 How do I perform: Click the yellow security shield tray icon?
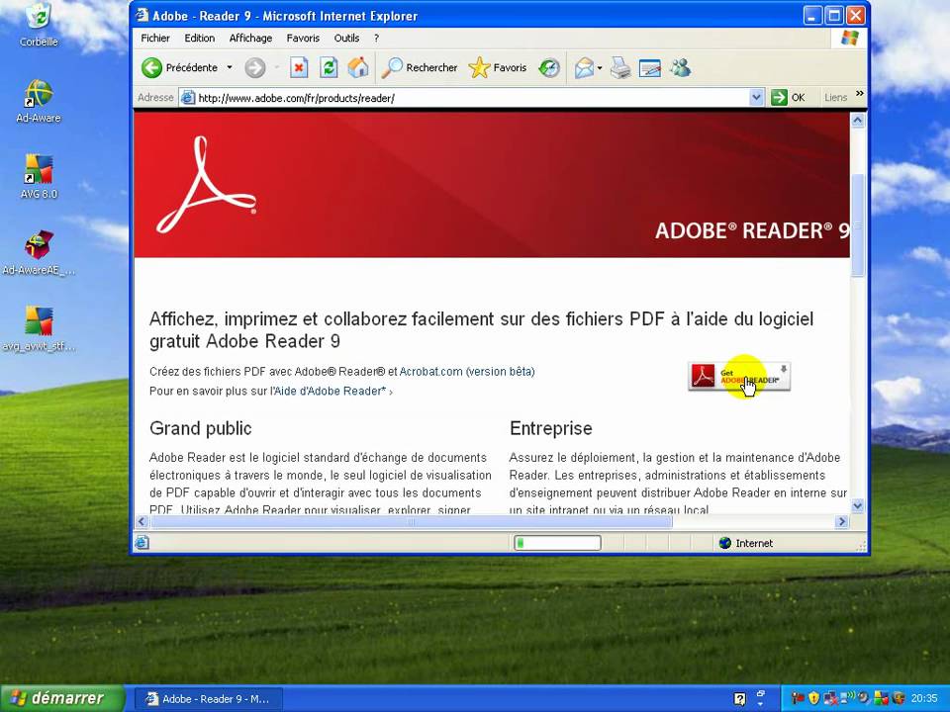(x=813, y=698)
